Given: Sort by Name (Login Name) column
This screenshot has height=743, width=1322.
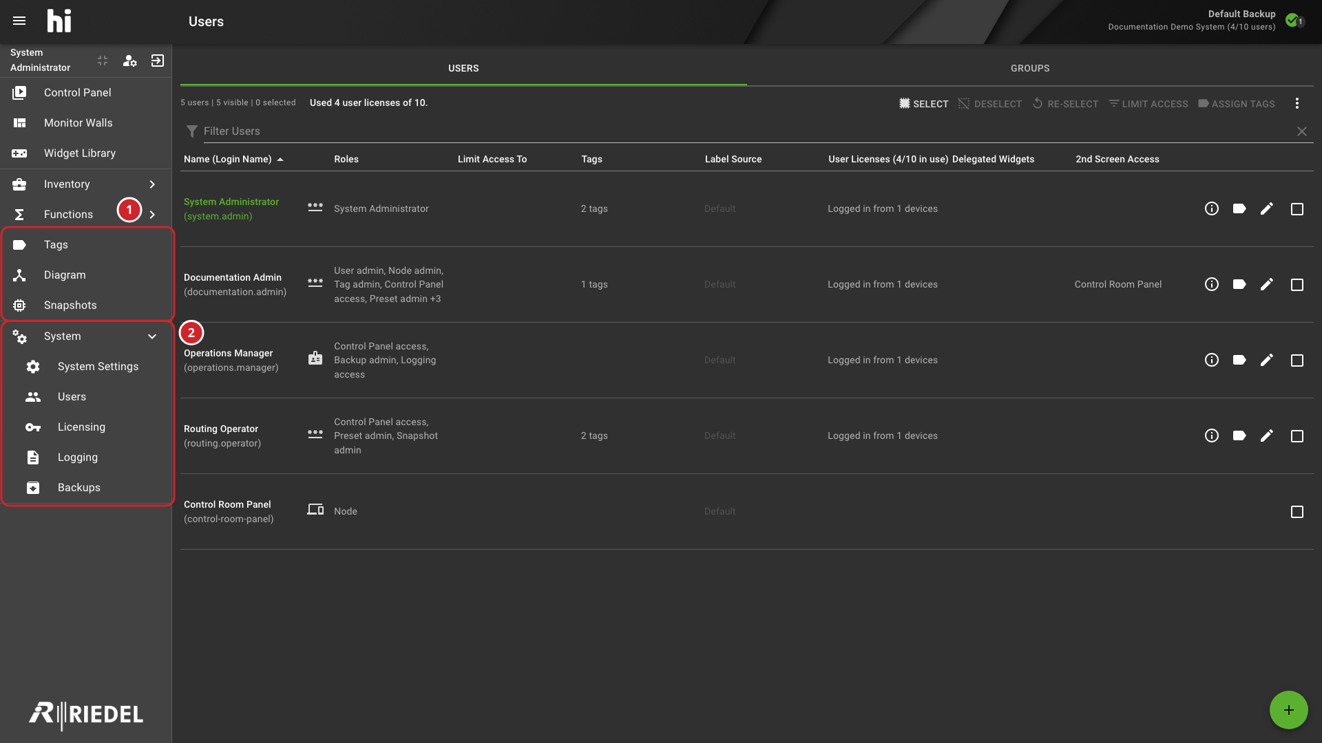Looking at the screenshot, I should point(233,159).
